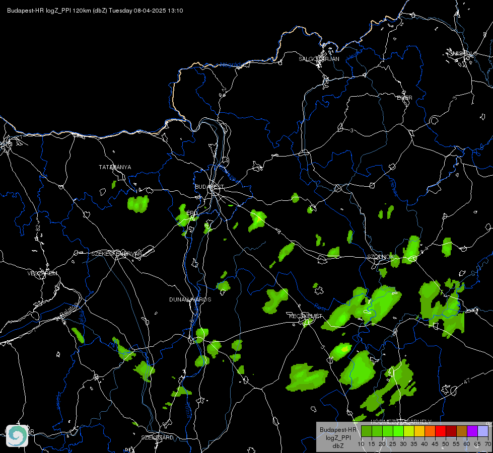Click the legend's logZ_PPI text
This screenshot has height=453, width=493.
(338, 437)
